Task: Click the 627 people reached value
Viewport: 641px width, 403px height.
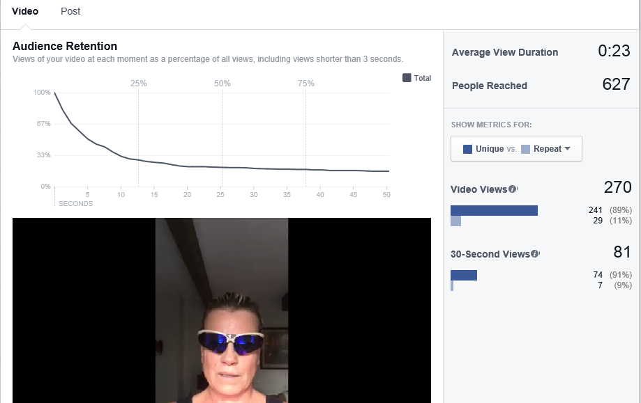Action: pos(616,84)
